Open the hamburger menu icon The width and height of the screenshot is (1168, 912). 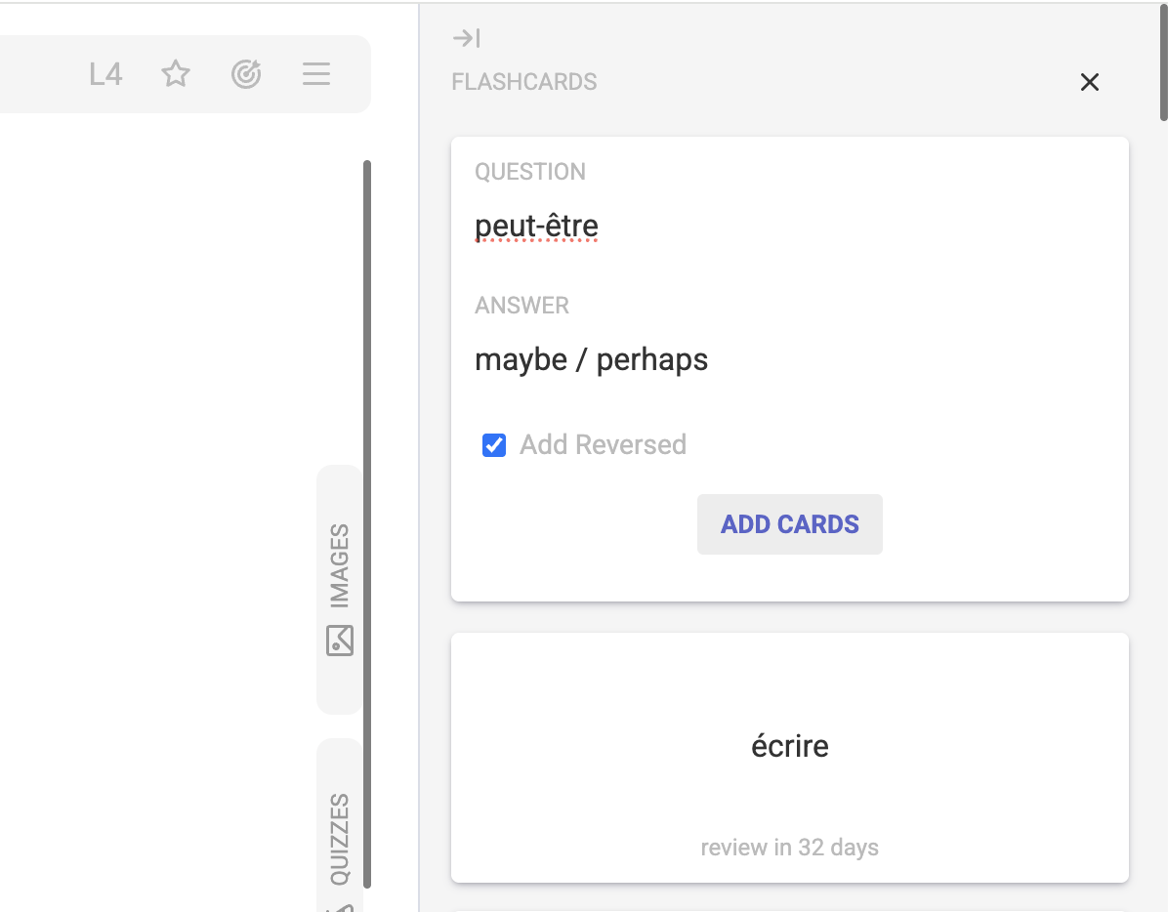coord(316,74)
